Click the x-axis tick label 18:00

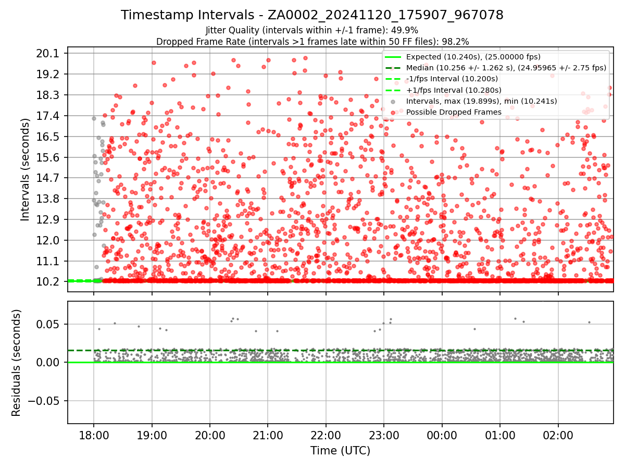[x=94, y=436]
